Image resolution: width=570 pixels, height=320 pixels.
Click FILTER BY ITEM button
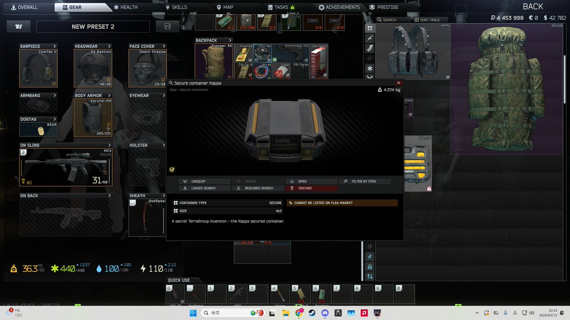(365, 182)
